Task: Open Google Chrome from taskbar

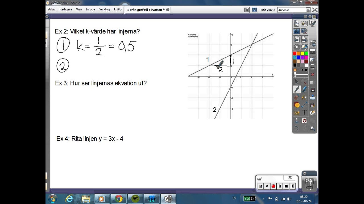Action: [x=119, y=199]
